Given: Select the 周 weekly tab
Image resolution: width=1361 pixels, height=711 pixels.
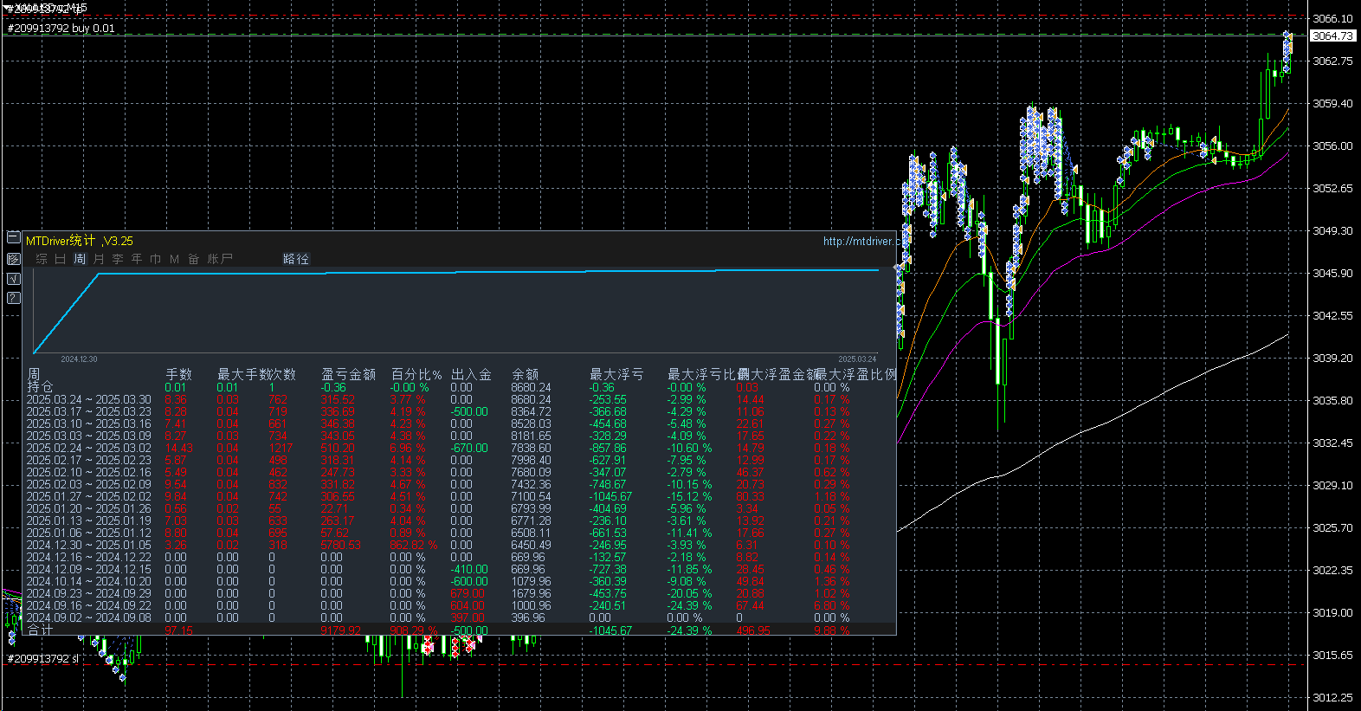Looking at the screenshot, I should [x=80, y=259].
